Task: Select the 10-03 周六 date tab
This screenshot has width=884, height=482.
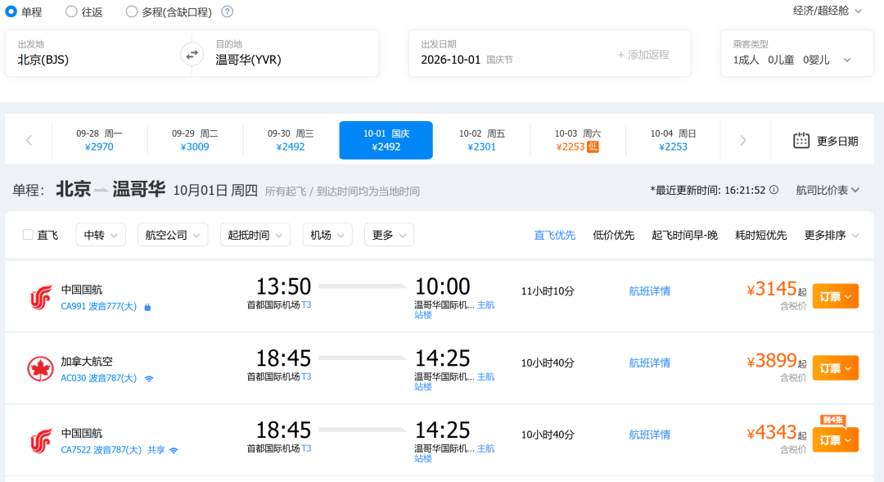Action: click(x=577, y=141)
